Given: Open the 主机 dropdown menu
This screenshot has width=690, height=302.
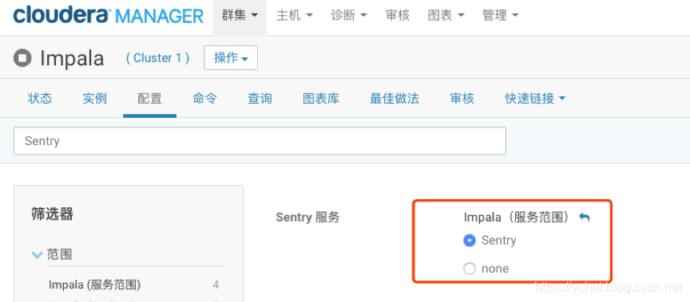Looking at the screenshot, I should 295,16.
